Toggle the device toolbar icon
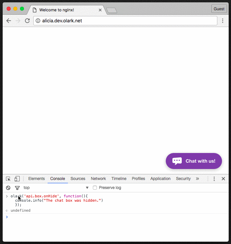Viewport: 231px width, 244px height. tap(17, 179)
